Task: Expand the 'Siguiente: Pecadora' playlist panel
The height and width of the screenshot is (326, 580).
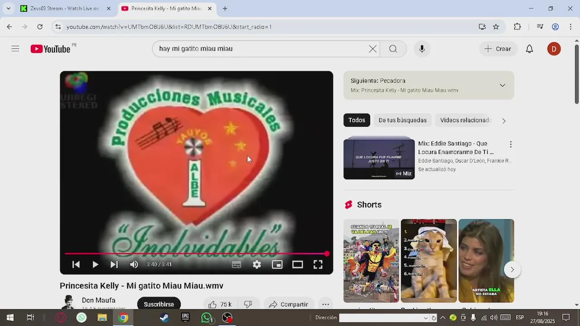Action: coord(503,85)
